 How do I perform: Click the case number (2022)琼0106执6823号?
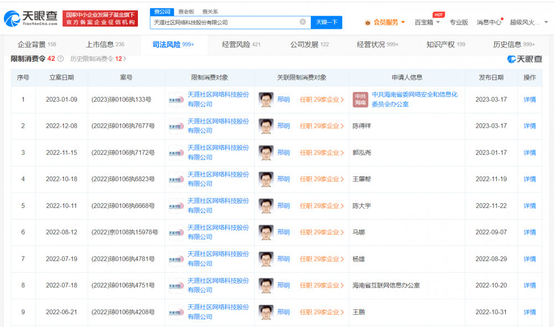pos(123,179)
